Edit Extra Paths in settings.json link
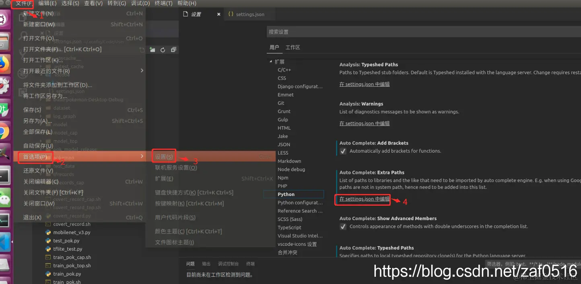 [x=365, y=199]
